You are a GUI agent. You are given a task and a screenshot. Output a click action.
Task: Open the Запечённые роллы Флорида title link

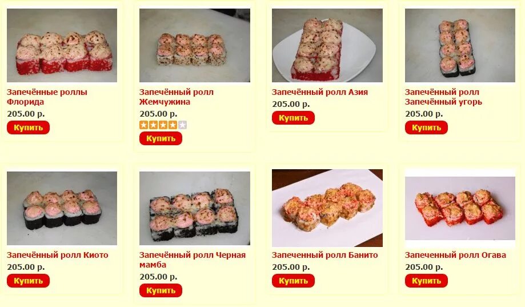point(47,97)
